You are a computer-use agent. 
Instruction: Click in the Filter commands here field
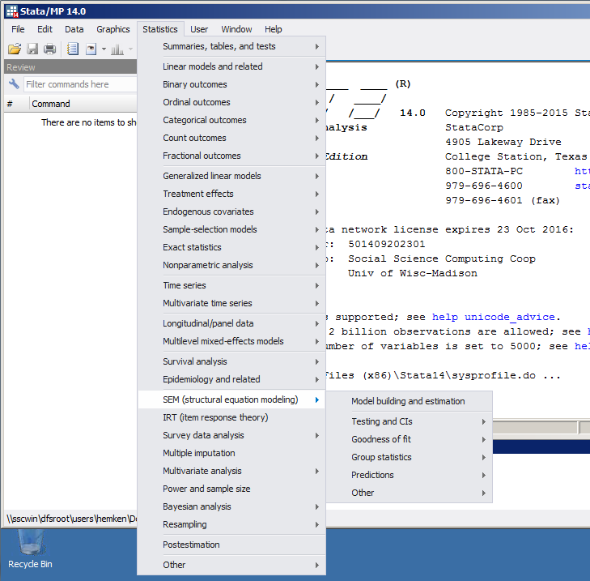[x=77, y=84]
